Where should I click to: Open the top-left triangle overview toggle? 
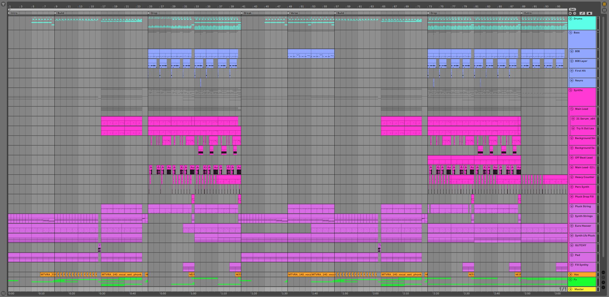(3, 4)
